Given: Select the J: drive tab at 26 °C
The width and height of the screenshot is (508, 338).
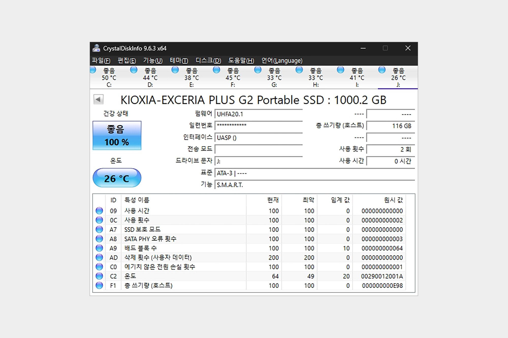Looking at the screenshot, I should click(398, 78).
